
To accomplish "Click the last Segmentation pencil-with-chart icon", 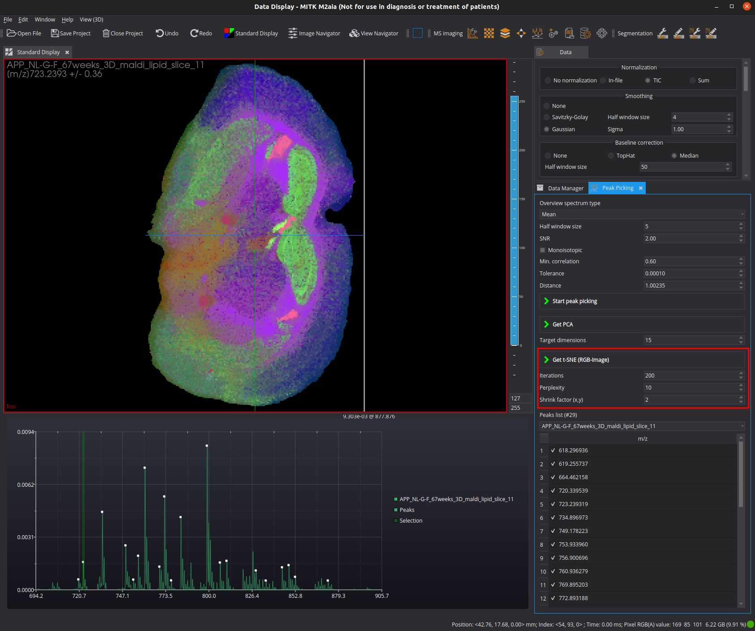I will pos(711,33).
